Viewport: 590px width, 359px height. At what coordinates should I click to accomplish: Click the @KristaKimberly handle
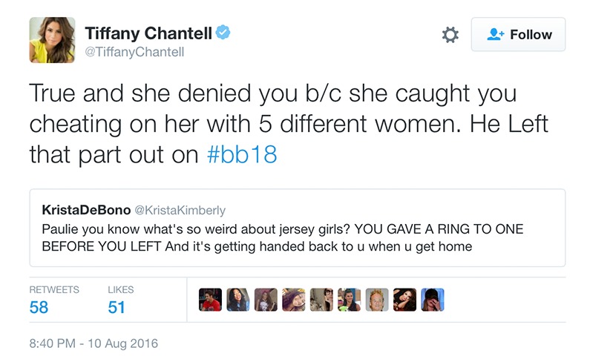[x=180, y=210]
